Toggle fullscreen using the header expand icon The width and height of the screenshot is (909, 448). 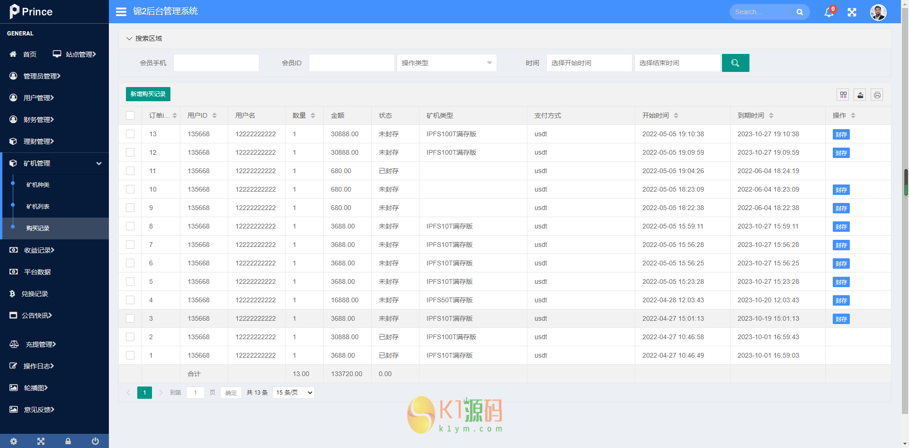(852, 12)
